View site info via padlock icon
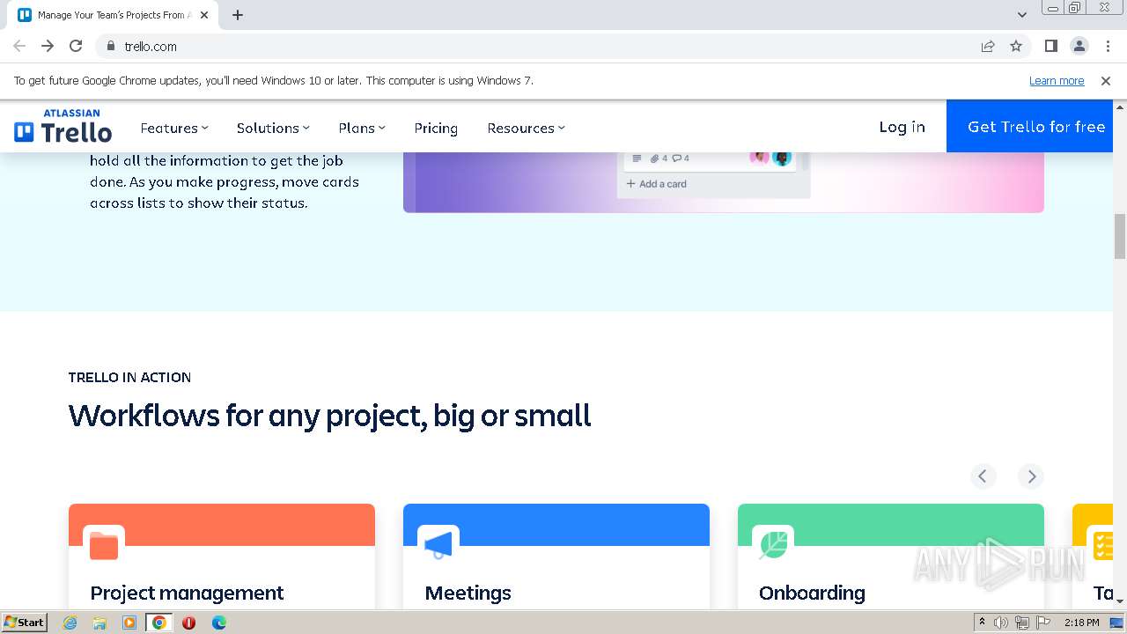The image size is (1127, 634). coord(110,46)
